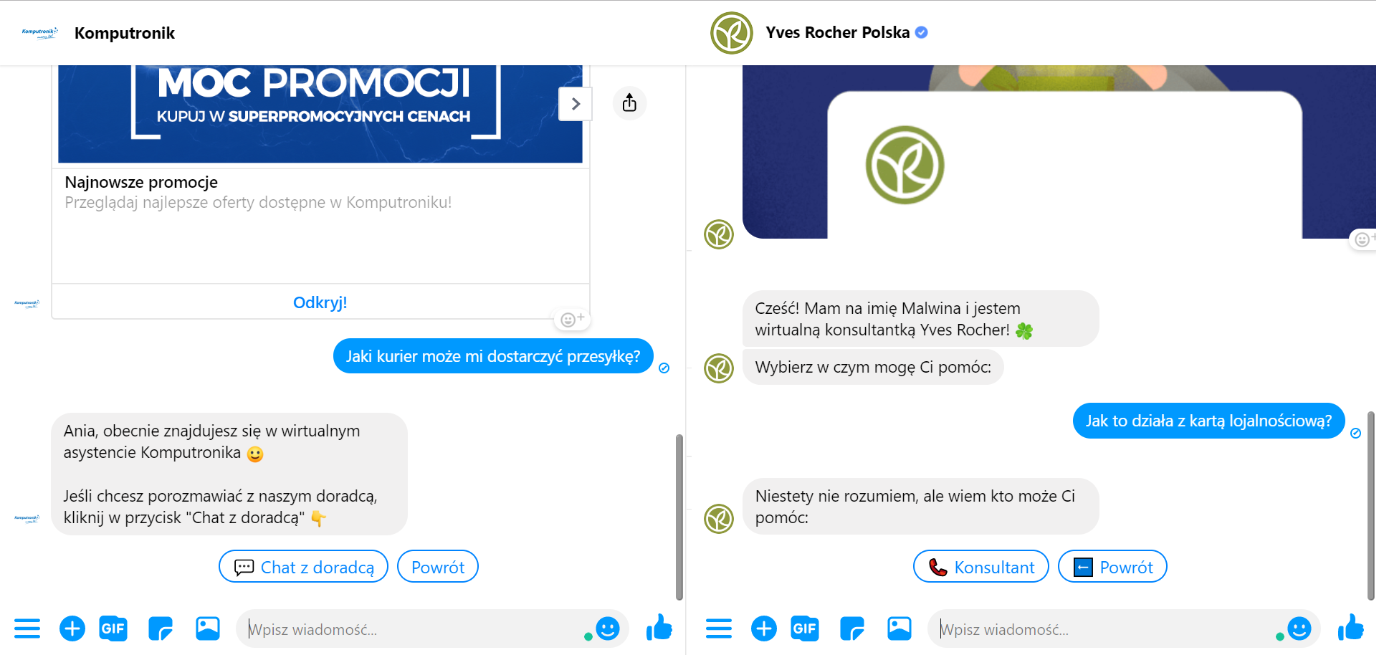The height and width of the screenshot is (655, 1379).
Task: Click Powrót in the Komputronik chat
Action: [438, 567]
